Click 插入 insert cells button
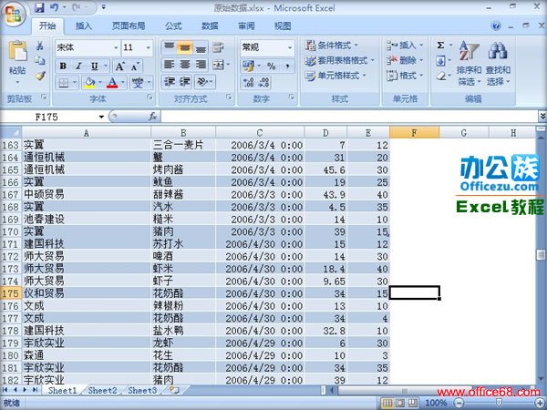Screen dimensions: 547x410 point(405,46)
